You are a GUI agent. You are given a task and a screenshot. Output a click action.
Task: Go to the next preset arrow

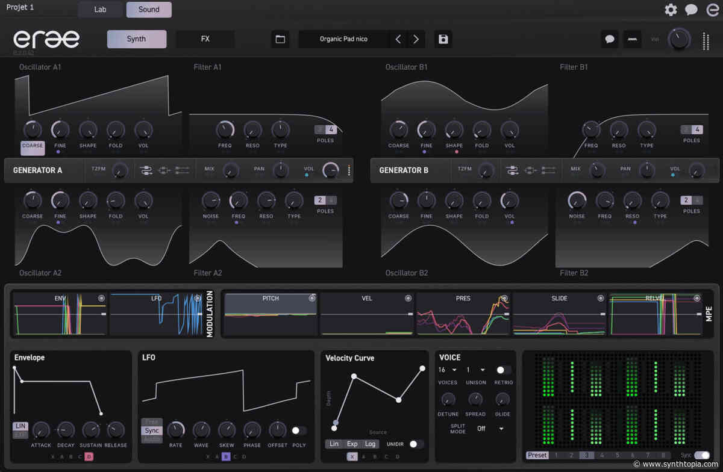[416, 39]
